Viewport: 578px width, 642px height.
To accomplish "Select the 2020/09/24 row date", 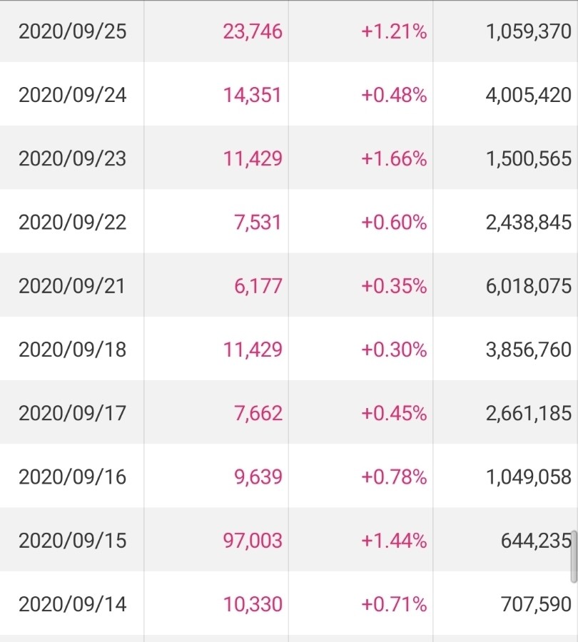I will click(x=73, y=95).
